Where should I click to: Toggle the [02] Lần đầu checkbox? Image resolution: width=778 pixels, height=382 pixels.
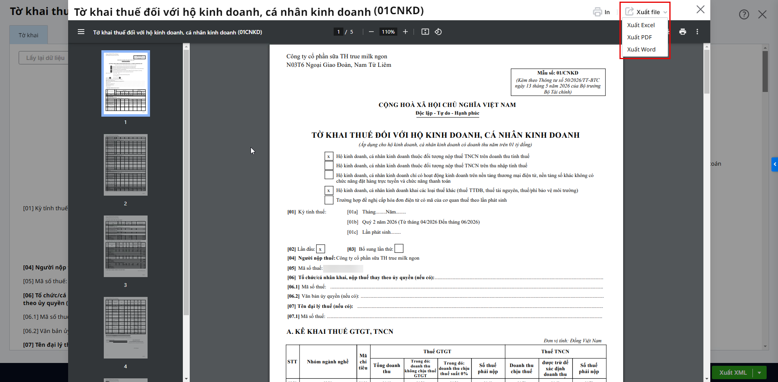click(x=320, y=249)
